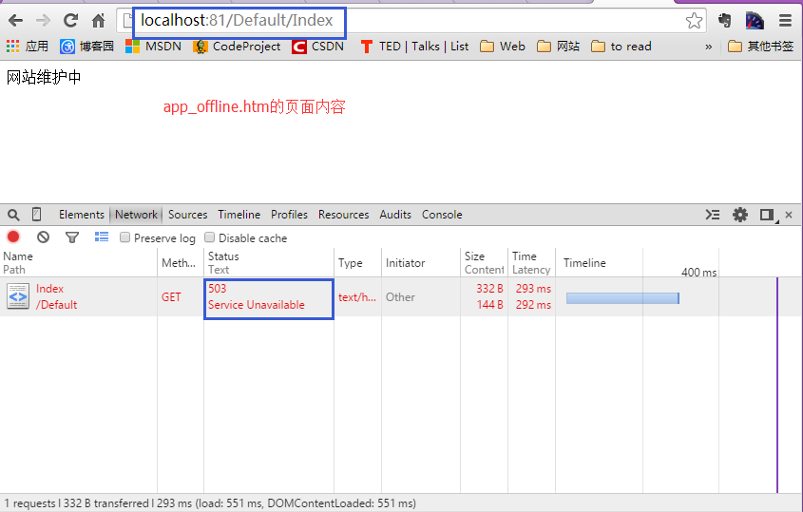Toggle small request rows list icon
The height and width of the screenshot is (512, 803).
pyautogui.click(x=102, y=237)
